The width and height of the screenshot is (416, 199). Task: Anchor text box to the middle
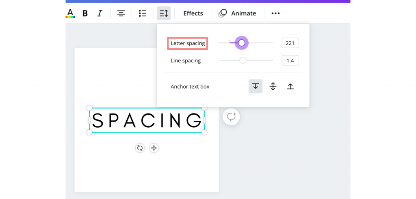[x=273, y=86]
